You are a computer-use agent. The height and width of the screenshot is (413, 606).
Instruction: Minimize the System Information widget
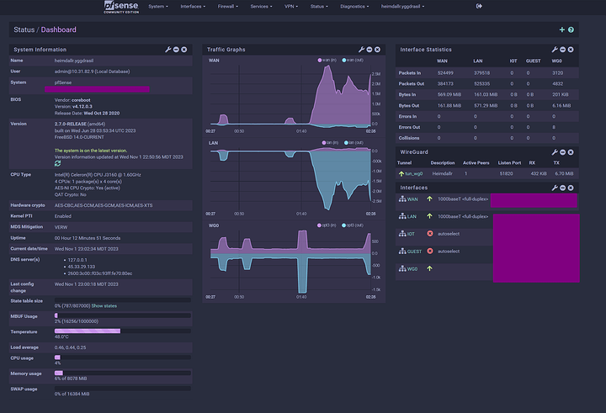(x=176, y=50)
